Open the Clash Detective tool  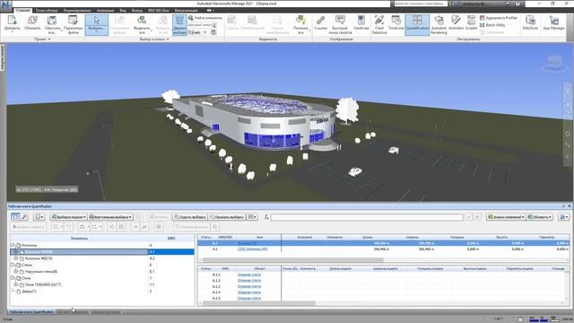[x=379, y=24]
